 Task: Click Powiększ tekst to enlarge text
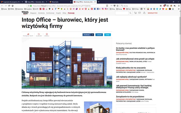(28, 35)
